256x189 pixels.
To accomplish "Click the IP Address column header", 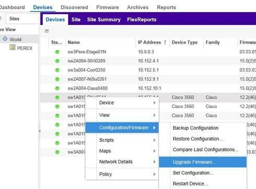I will [x=149, y=42].
